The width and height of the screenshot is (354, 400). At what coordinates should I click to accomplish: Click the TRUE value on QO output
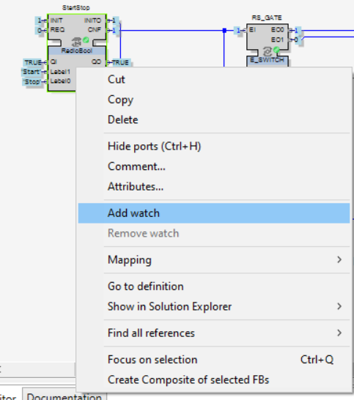click(120, 62)
